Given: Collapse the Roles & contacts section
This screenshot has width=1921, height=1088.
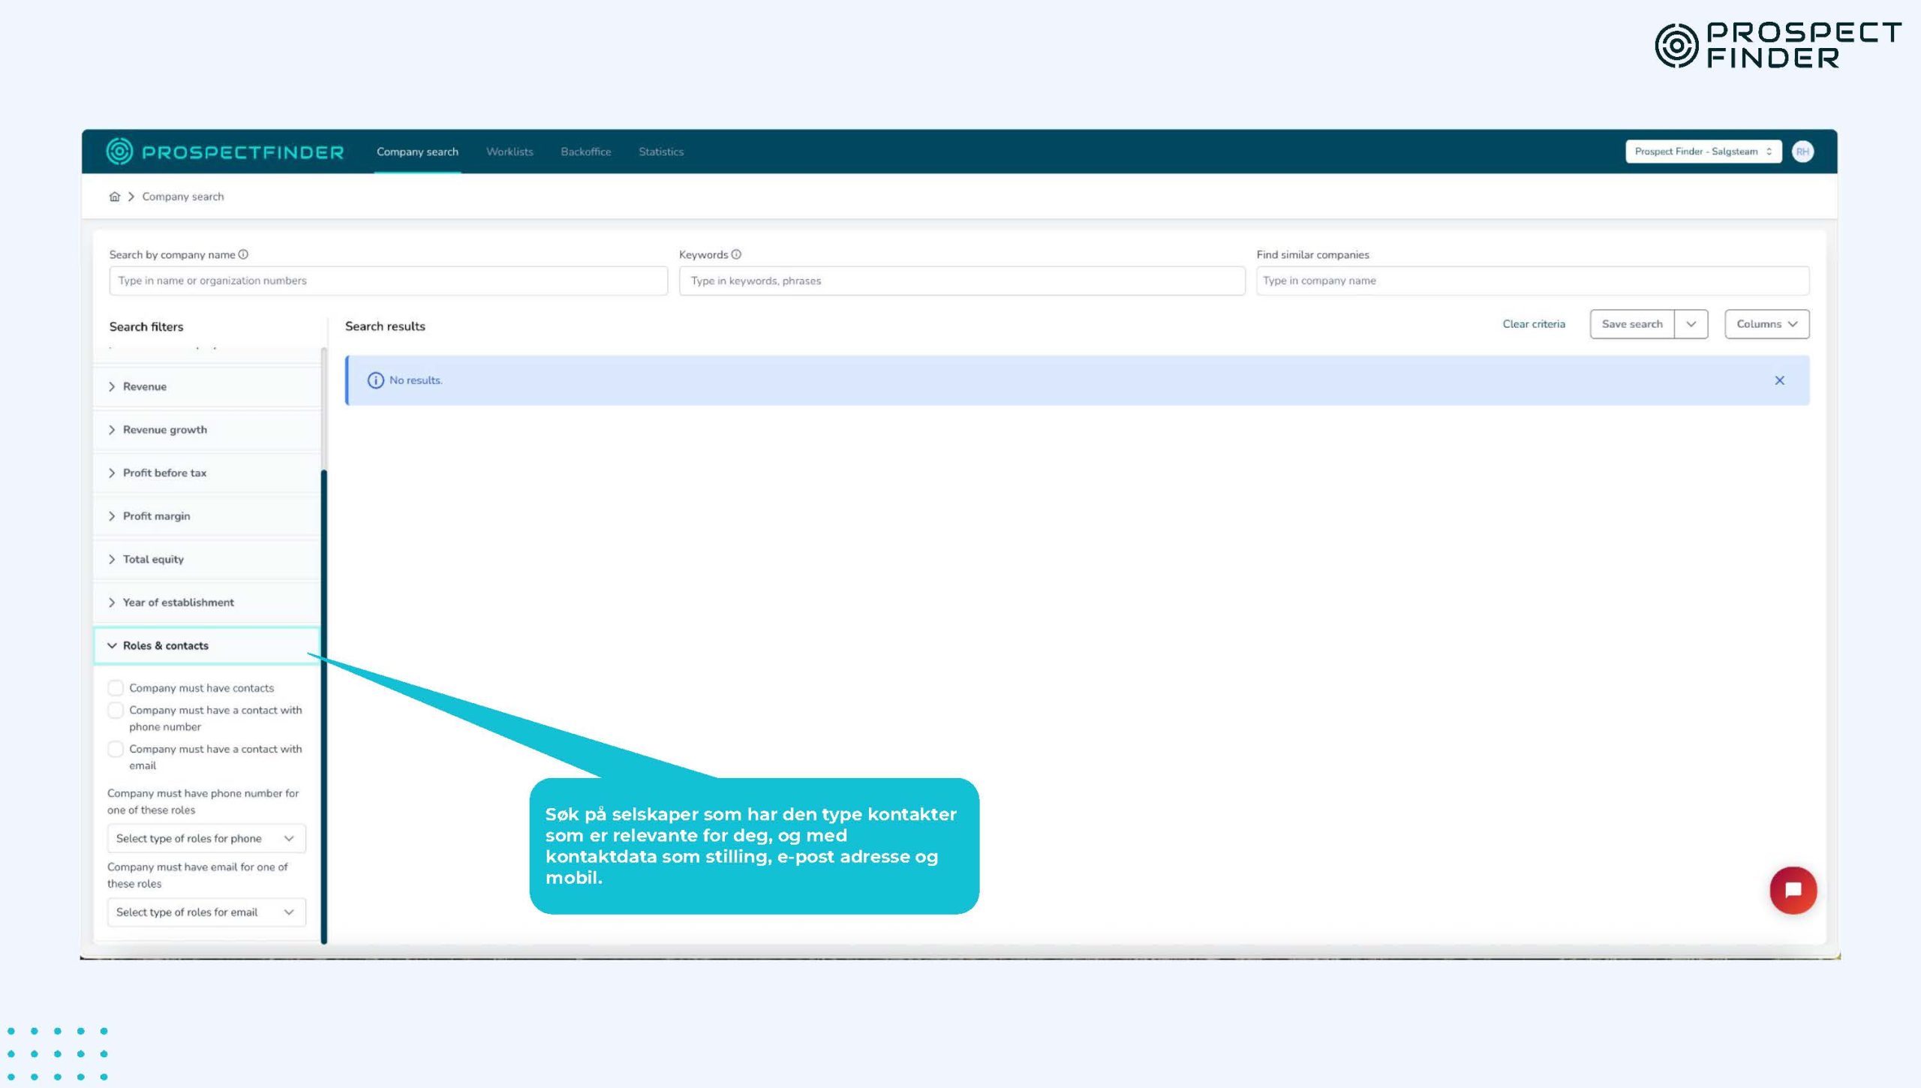Looking at the screenshot, I should tap(165, 645).
